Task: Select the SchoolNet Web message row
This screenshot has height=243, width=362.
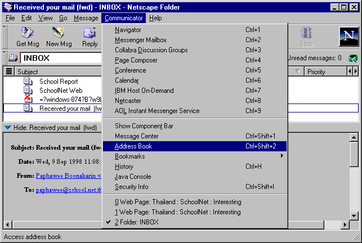Action: click(52, 91)
